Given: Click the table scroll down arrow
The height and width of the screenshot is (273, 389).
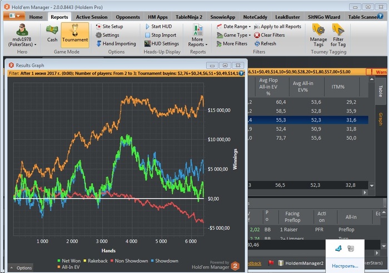Looking at the screenshot, I should pyautogui.click(x=372, y=185).
